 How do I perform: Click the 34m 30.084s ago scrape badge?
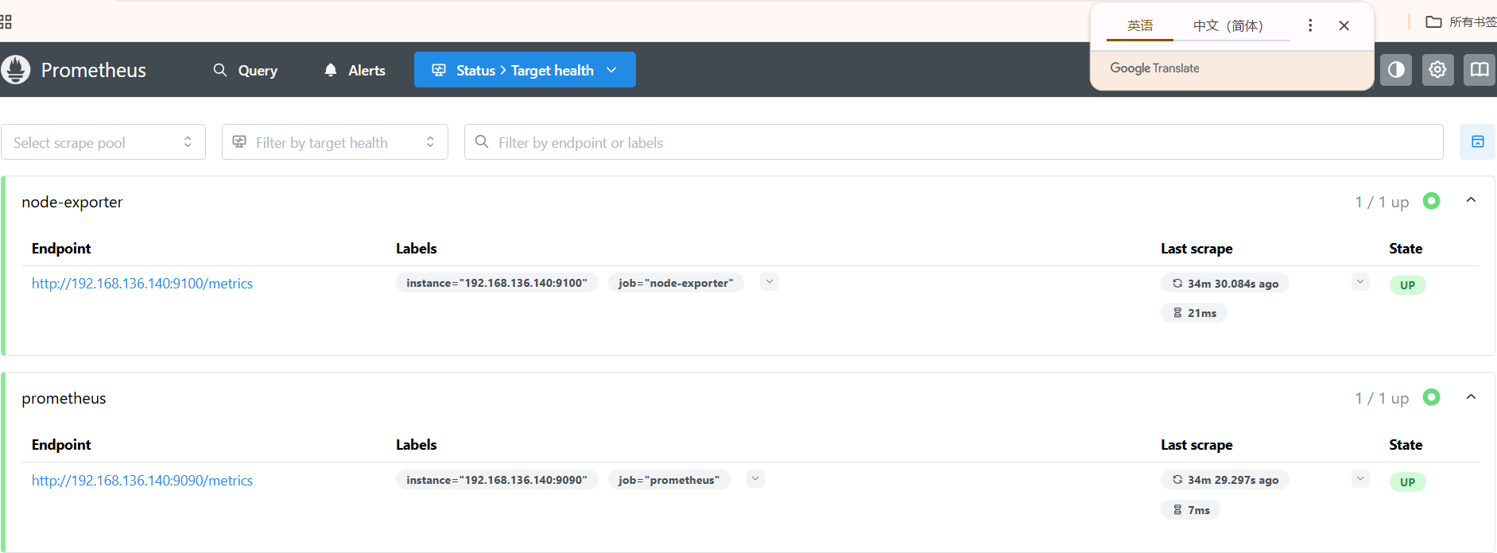(x=1225, y=284)
